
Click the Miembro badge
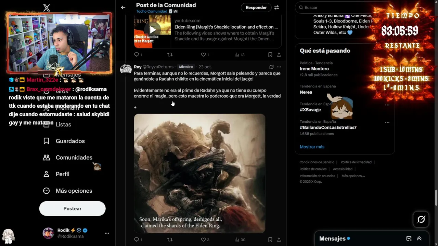pyautogui.click(x=186, y=67)
